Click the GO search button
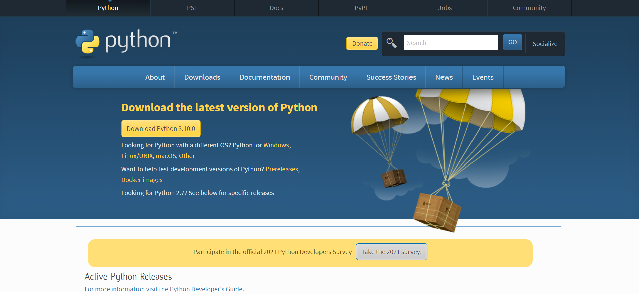 pyautogui.click(x=512, y=42)
